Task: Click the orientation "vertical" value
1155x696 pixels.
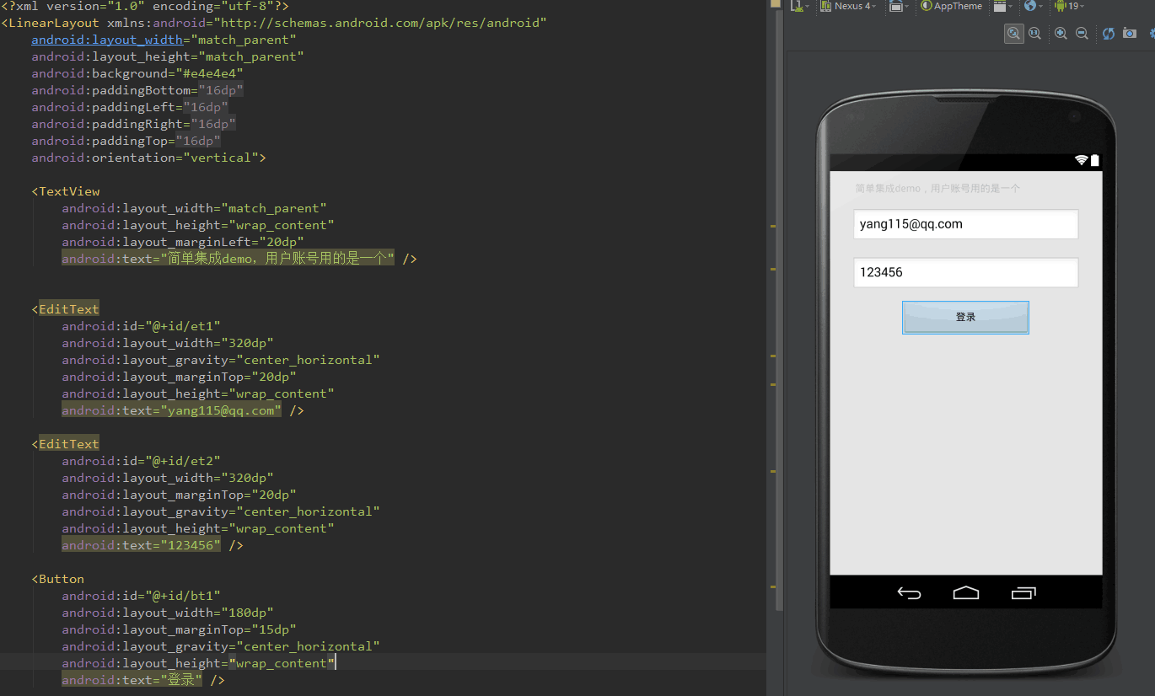Action: tap(222, 158)
